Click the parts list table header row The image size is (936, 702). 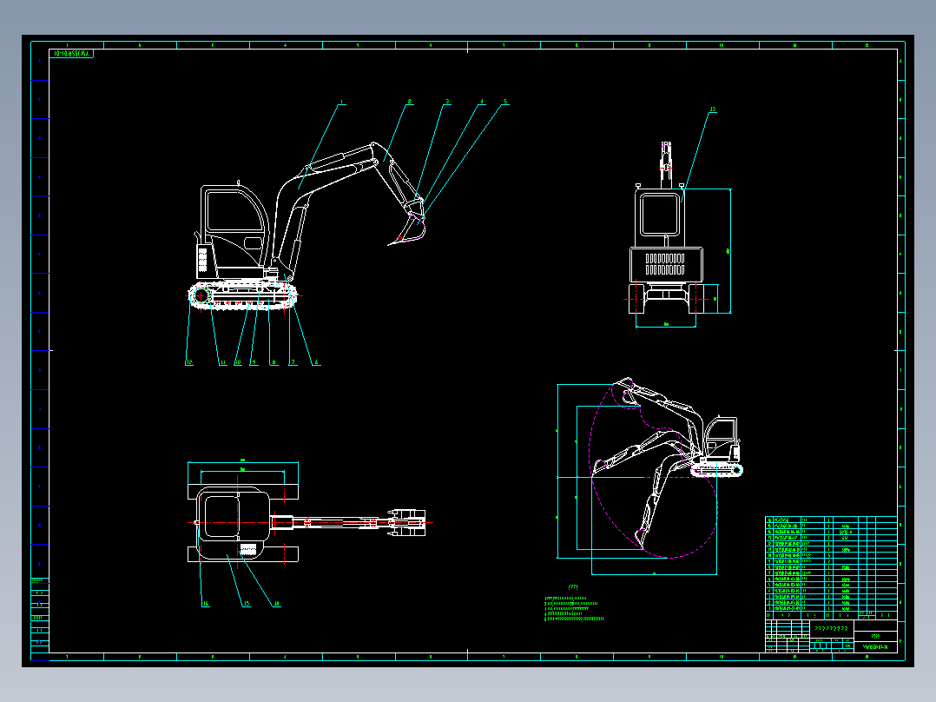(x=831, y=615)
